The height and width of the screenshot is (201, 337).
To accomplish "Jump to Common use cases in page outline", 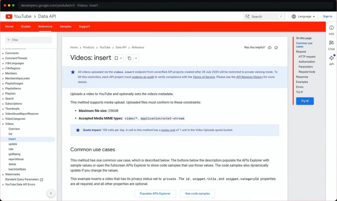I will tap(304, 45).
